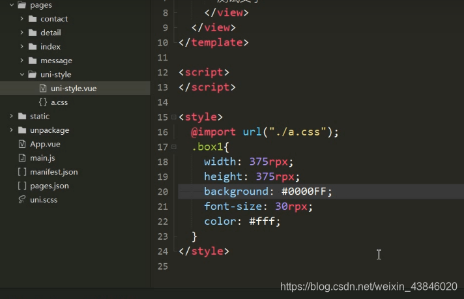Click the .box1 selector text
Image resolution: width=464 pixels, height=299 pixels.
click(207, 147)
